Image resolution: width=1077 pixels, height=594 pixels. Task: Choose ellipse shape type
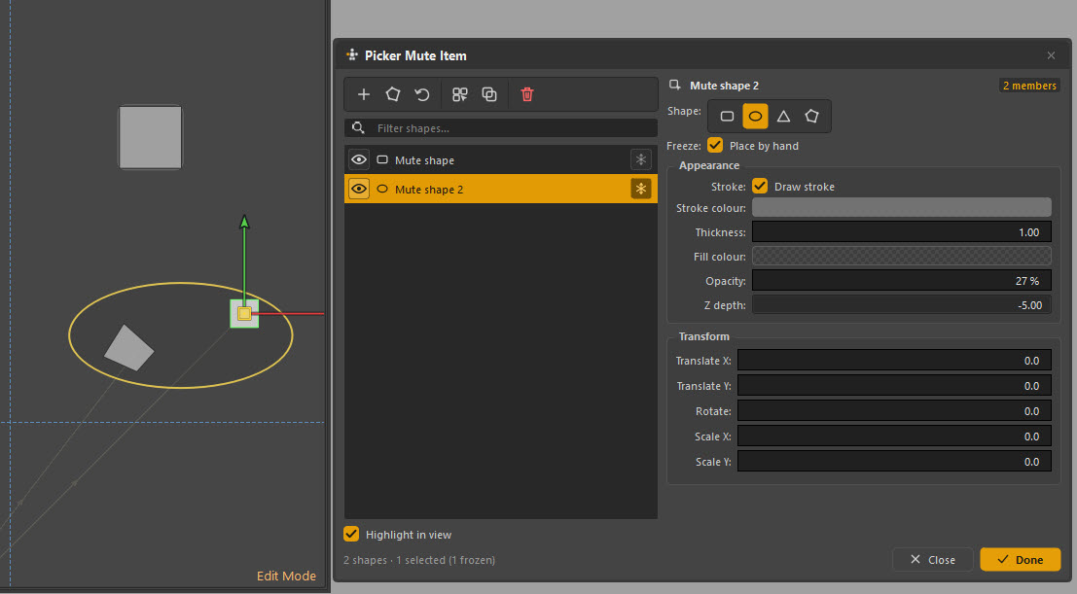tap(755, 116)
